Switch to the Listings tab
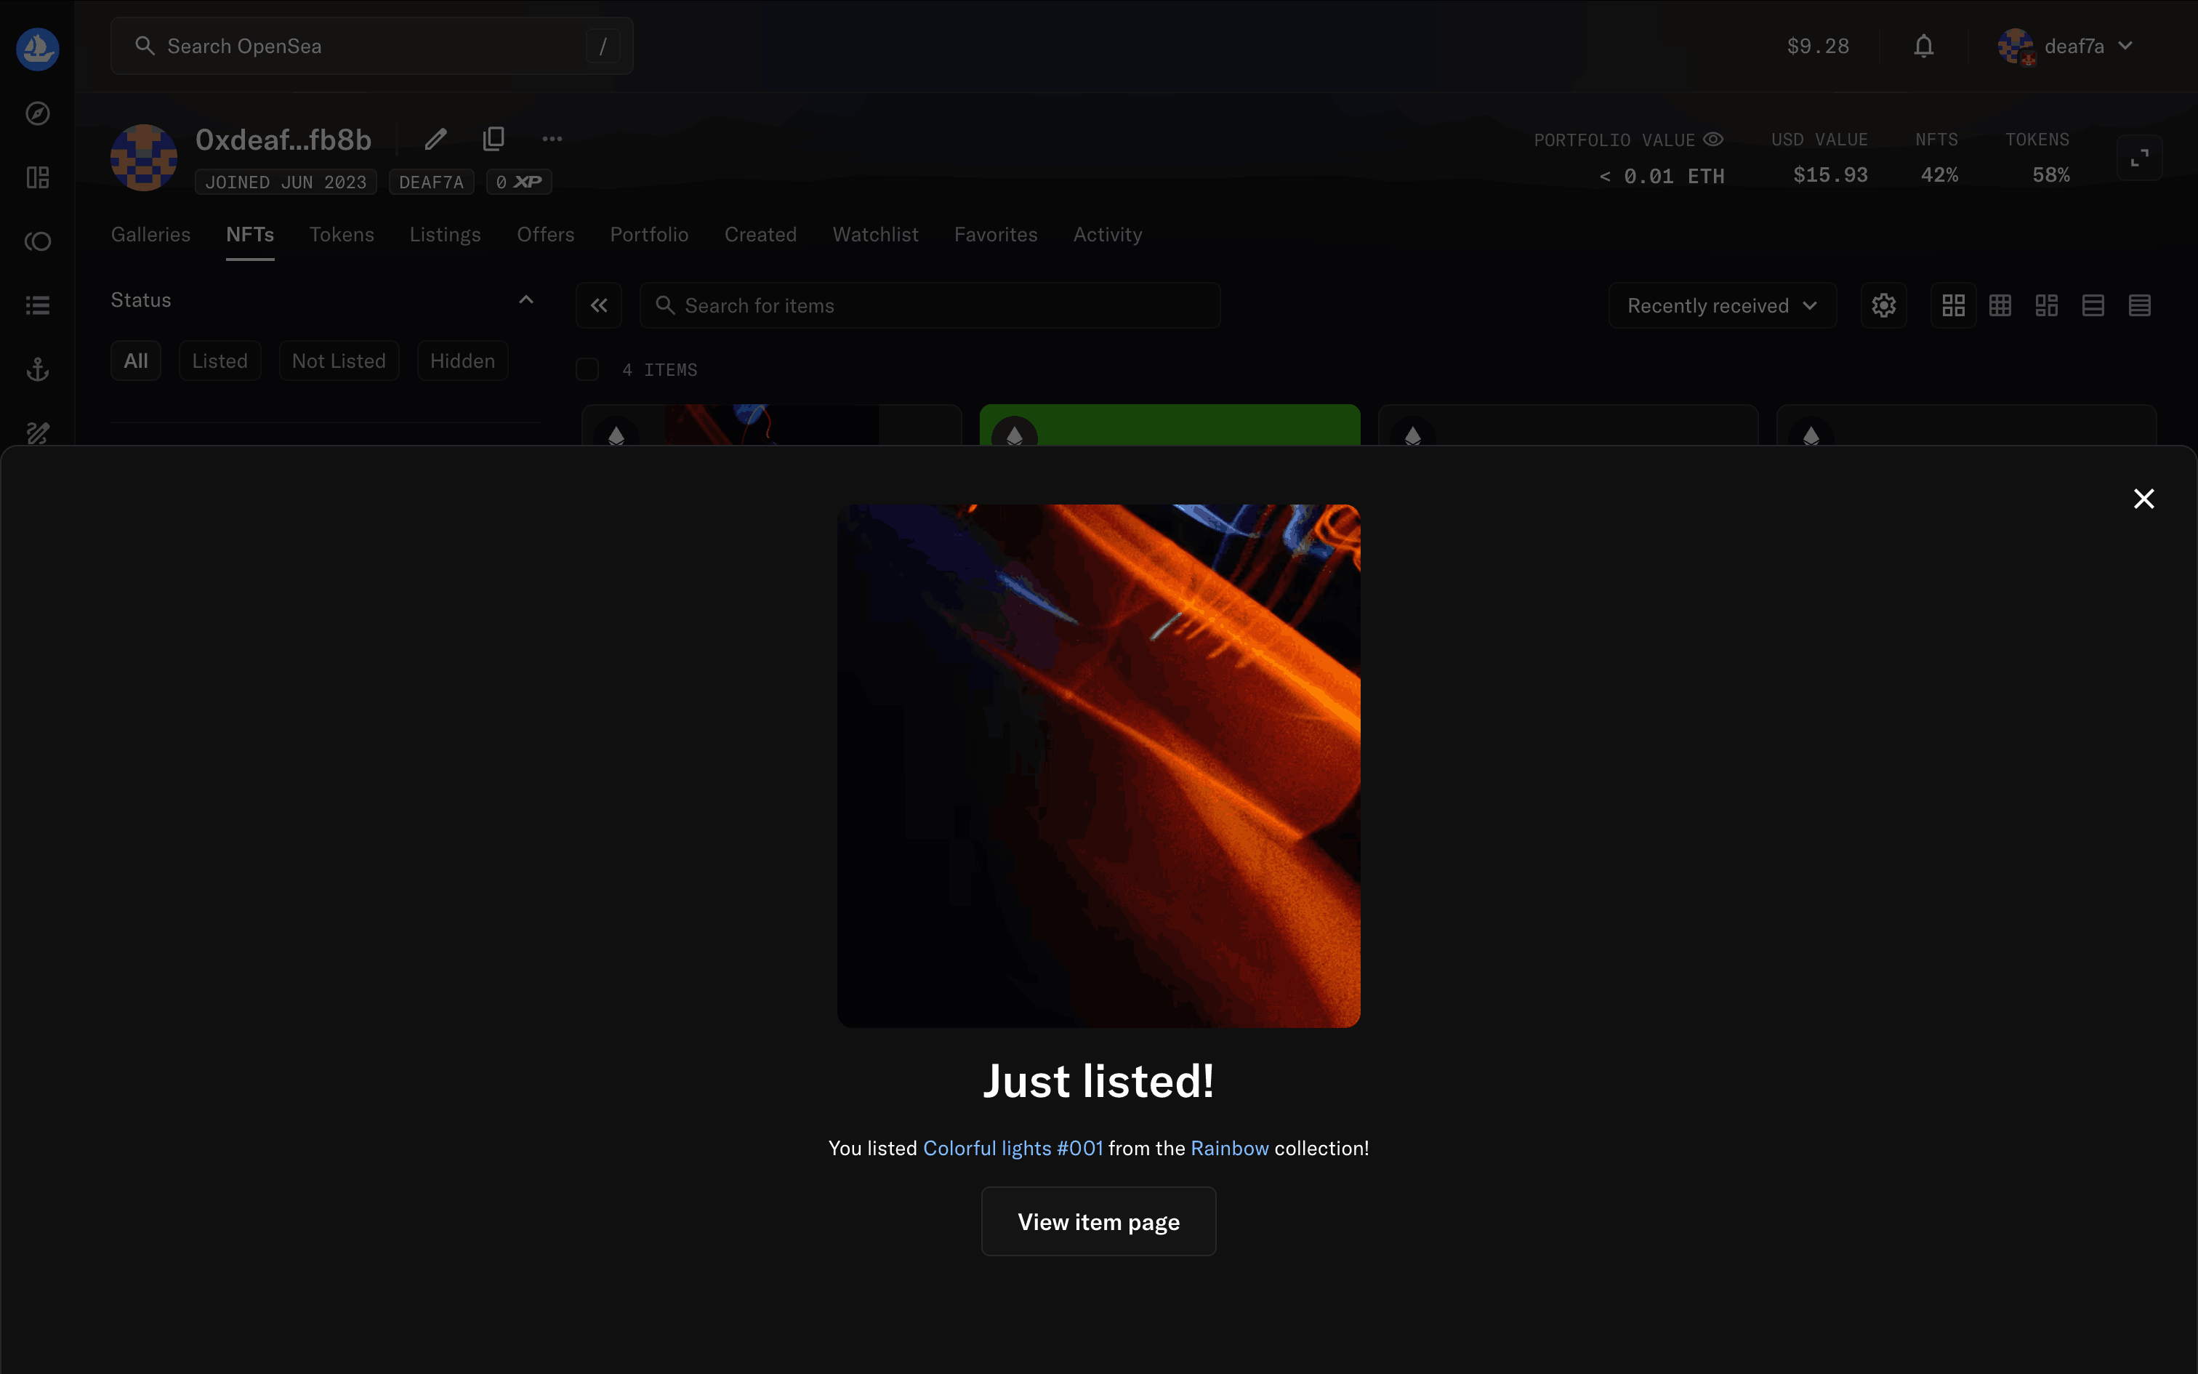Screen dimensions: 2198x1374 (x=445, y=234)
